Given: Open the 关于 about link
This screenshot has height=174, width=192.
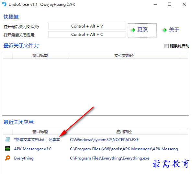Looking at the screenshot, I should (171, 30).
